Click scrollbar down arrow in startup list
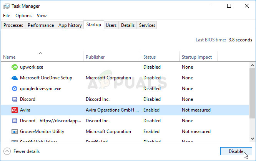The image size is (256, 161). coord(252,138)
